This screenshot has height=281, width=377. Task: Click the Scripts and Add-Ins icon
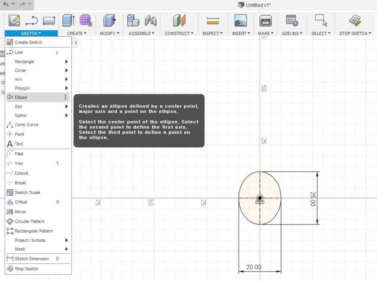click(292, 20)
